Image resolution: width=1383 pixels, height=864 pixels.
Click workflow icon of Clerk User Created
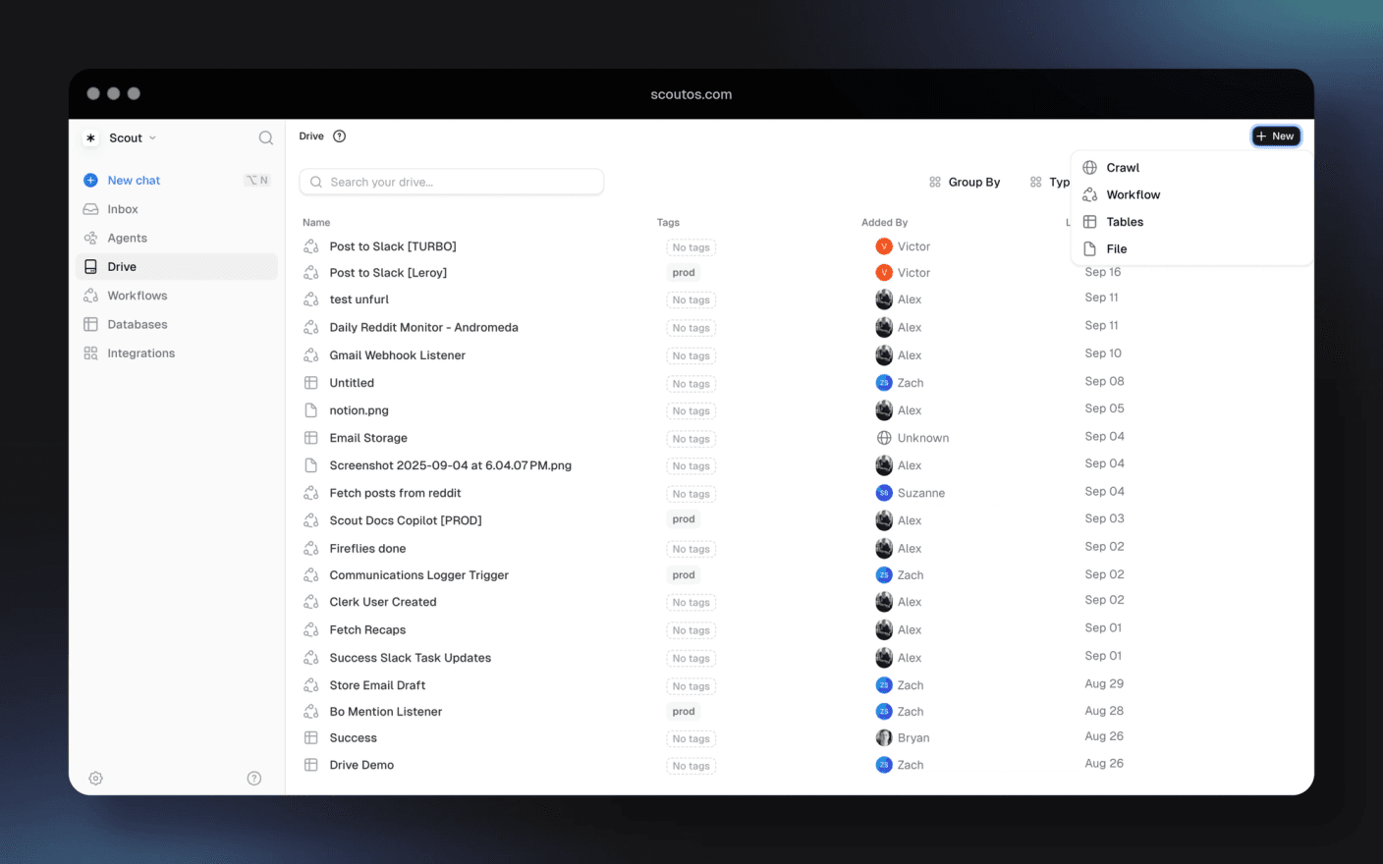tap(311, 602)
